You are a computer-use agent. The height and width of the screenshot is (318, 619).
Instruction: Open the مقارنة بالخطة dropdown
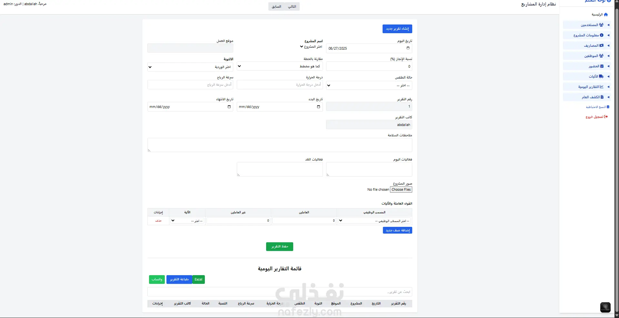point(280,66)
